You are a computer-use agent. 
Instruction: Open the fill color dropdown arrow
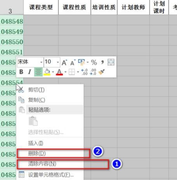click(x=53, y=72)
